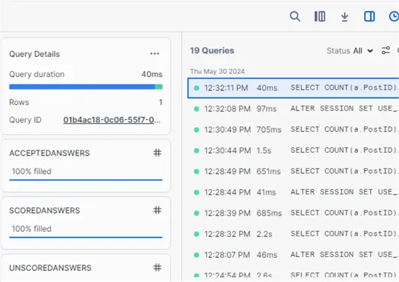Click the Query duration 40ms value
This screenshot has width=399, height=282.
click(152, 74)
